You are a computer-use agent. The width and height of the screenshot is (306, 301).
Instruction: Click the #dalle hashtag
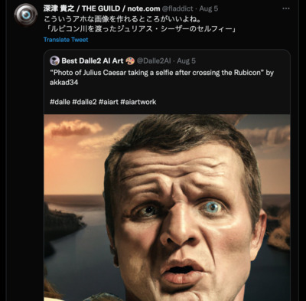pos(60,102)
